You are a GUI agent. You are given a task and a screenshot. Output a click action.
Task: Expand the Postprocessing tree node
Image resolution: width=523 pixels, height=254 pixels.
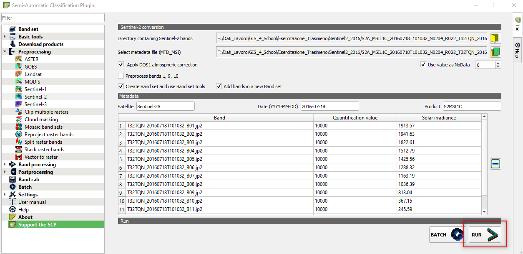(x=5, y=172)
